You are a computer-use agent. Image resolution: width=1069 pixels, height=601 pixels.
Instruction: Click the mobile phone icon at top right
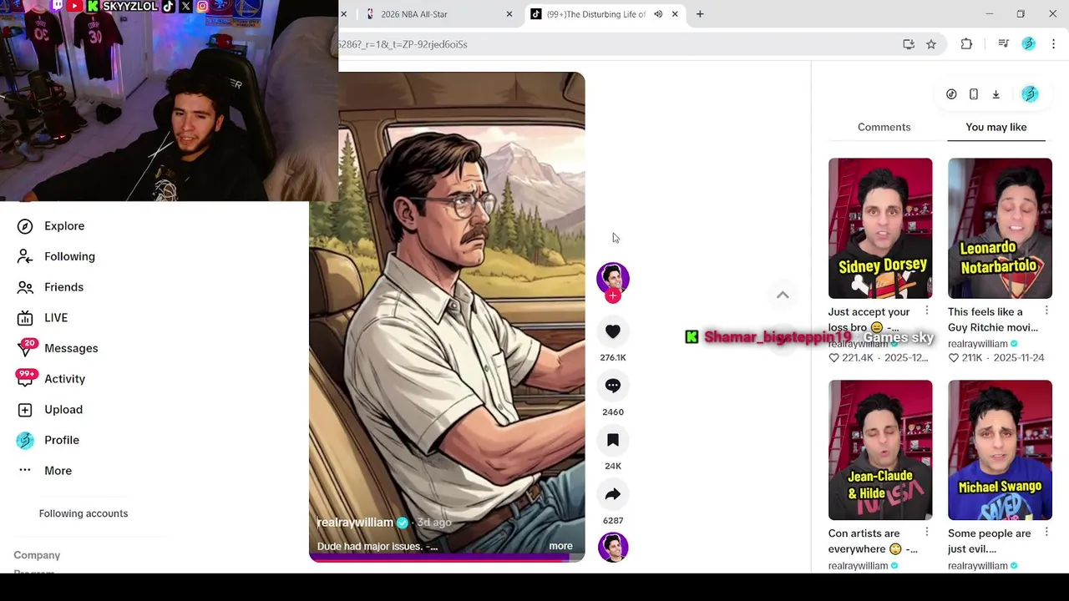[x=974, y=94]
